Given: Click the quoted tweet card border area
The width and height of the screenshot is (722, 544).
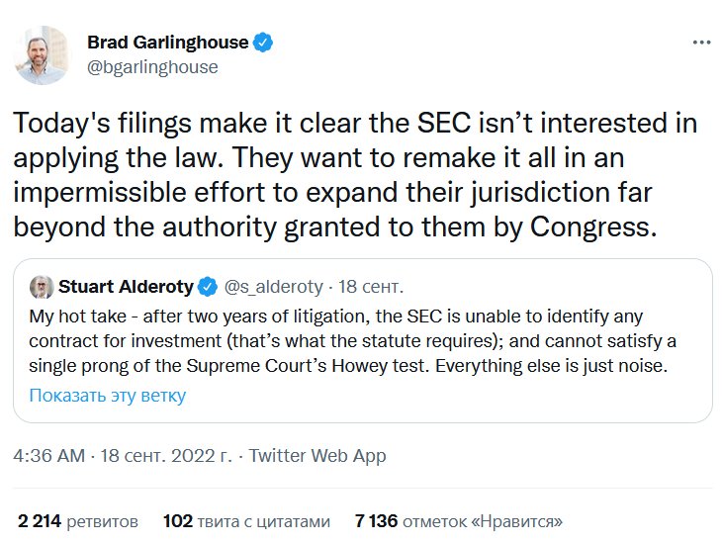Looking at the screenshot, I should (363, 340).
